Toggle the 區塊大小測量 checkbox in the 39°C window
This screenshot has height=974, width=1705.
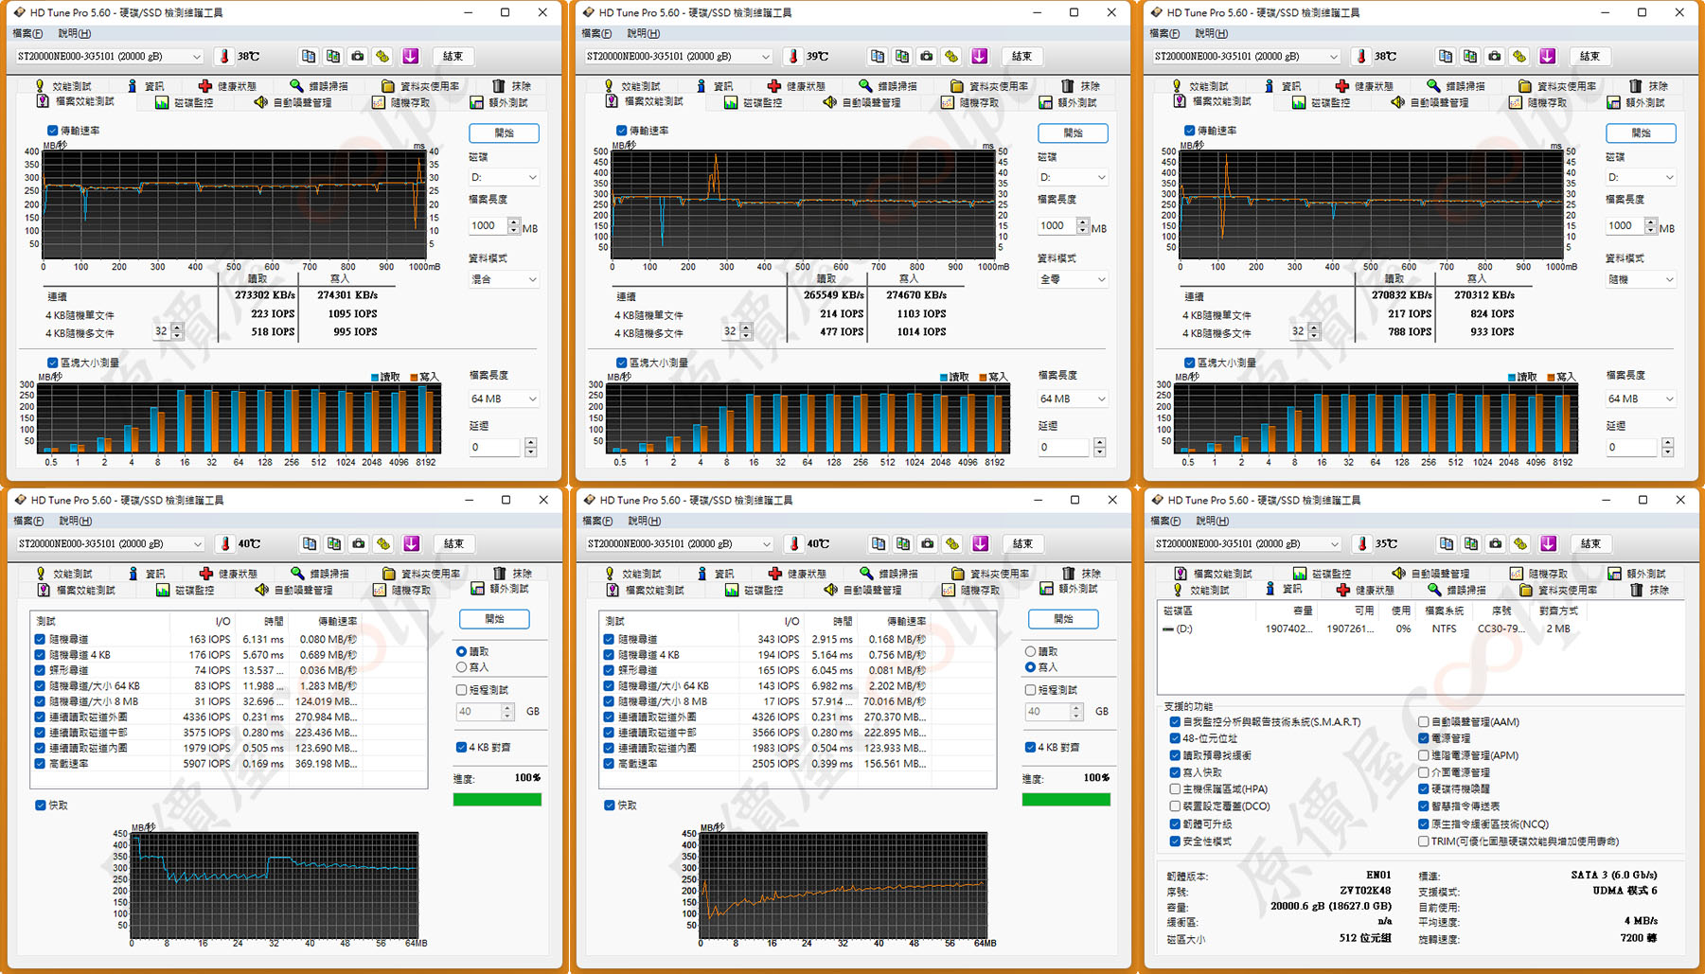click(x=621, y=363)
